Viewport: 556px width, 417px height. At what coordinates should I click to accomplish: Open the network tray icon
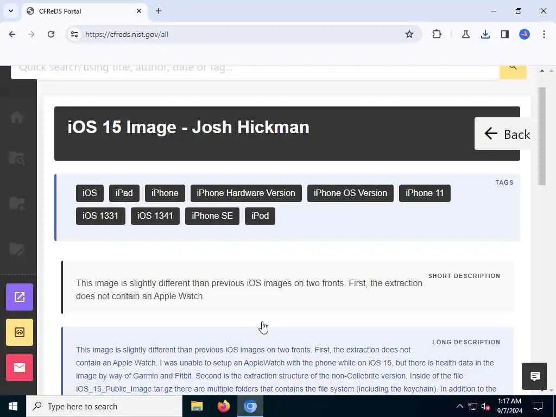473,406
